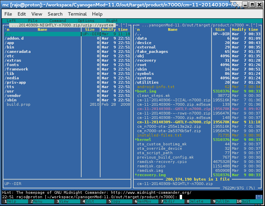Viewport: 265px width, 206px height.
Task: Select /app directory in left panel
Action: pyautogui.click(x=67, y=43)
